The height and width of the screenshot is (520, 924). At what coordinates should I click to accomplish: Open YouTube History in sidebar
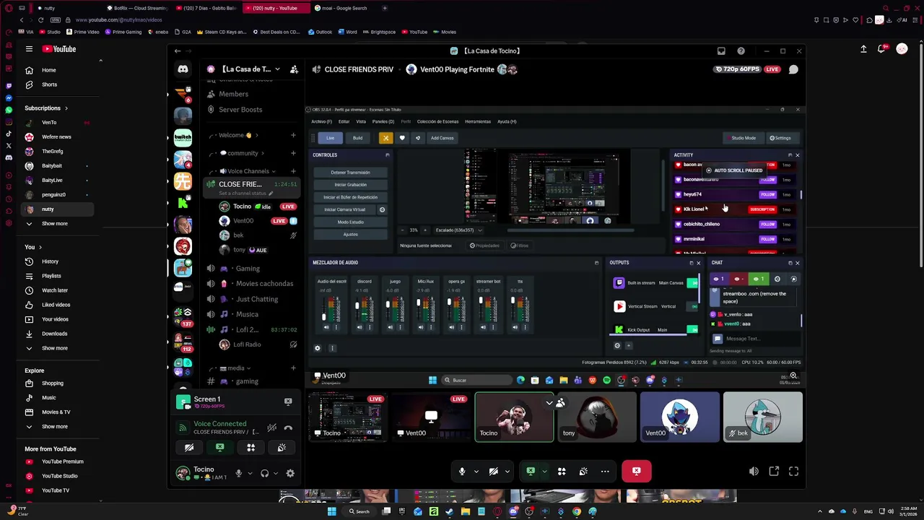(50, 261)
